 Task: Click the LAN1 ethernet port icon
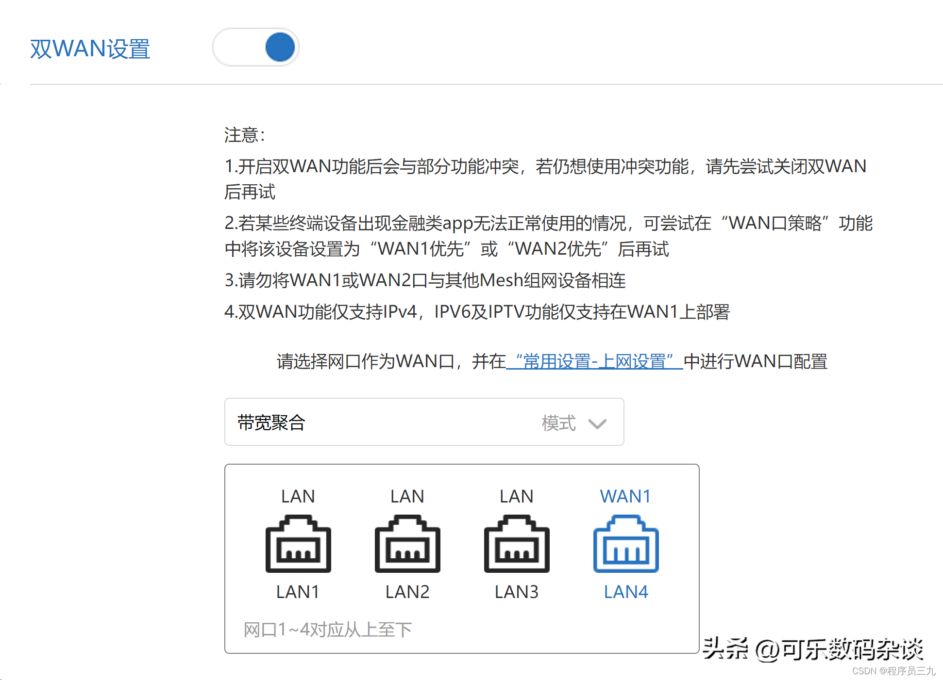click(298, 544)
